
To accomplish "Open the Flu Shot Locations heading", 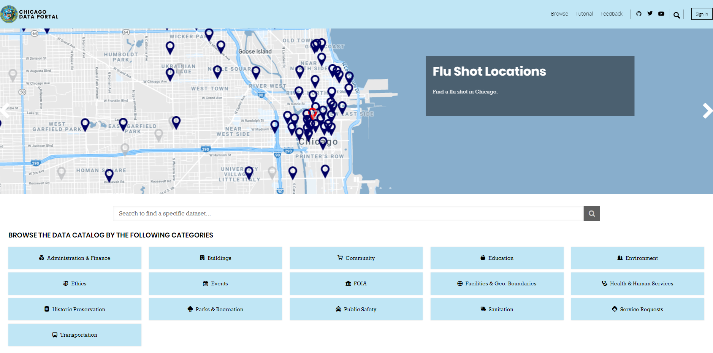I will pos(489,71).
